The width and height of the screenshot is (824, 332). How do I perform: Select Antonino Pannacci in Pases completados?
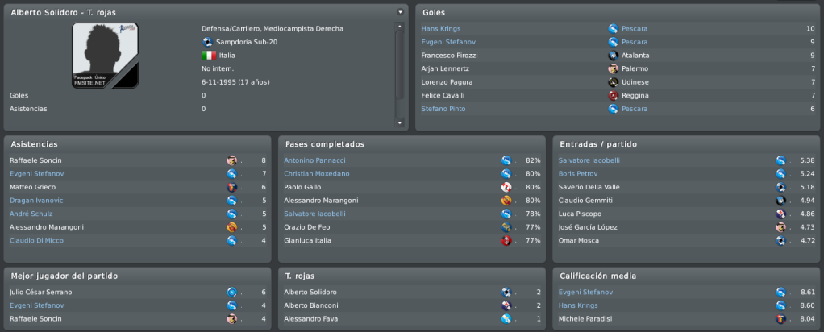click(314, 160)
